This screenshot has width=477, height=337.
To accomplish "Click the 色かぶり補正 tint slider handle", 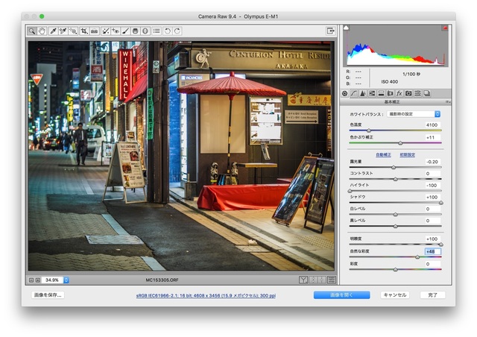I will click(x=400, y=142).
